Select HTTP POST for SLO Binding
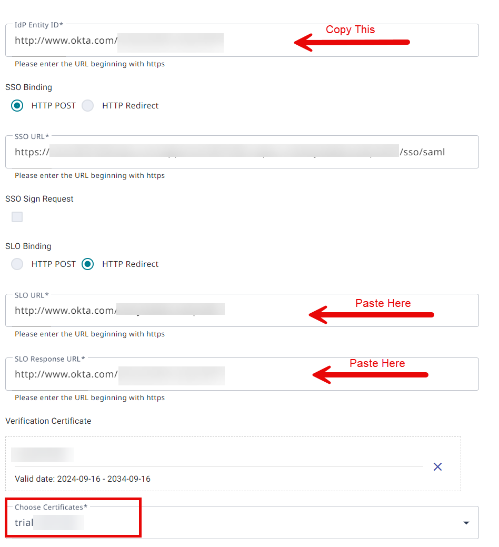This screenshot has height=547, width=499. coord(17,264)
